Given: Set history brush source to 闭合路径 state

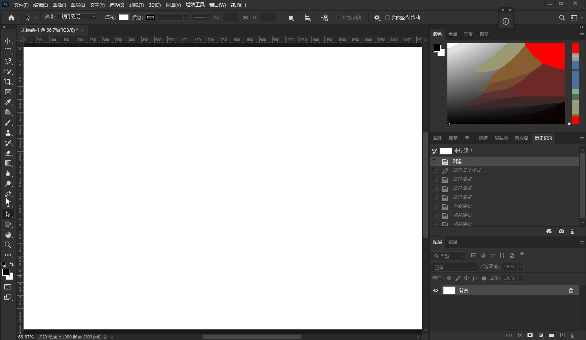Looking at the screenshot, I should tap(434, 207).
